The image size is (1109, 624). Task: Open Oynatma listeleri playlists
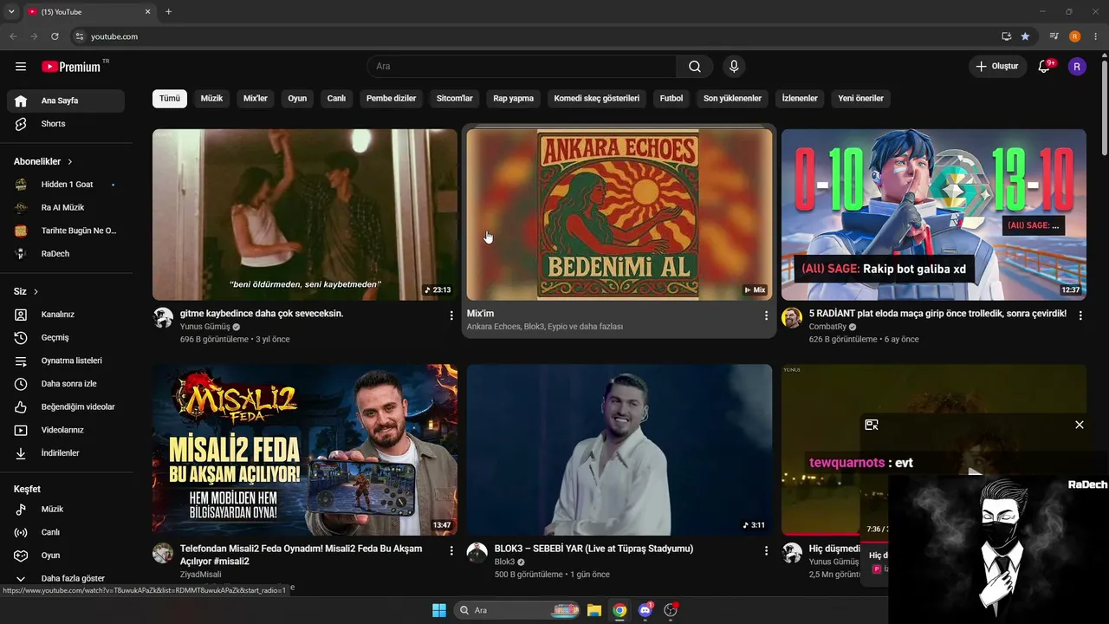(x=66, y=361)
